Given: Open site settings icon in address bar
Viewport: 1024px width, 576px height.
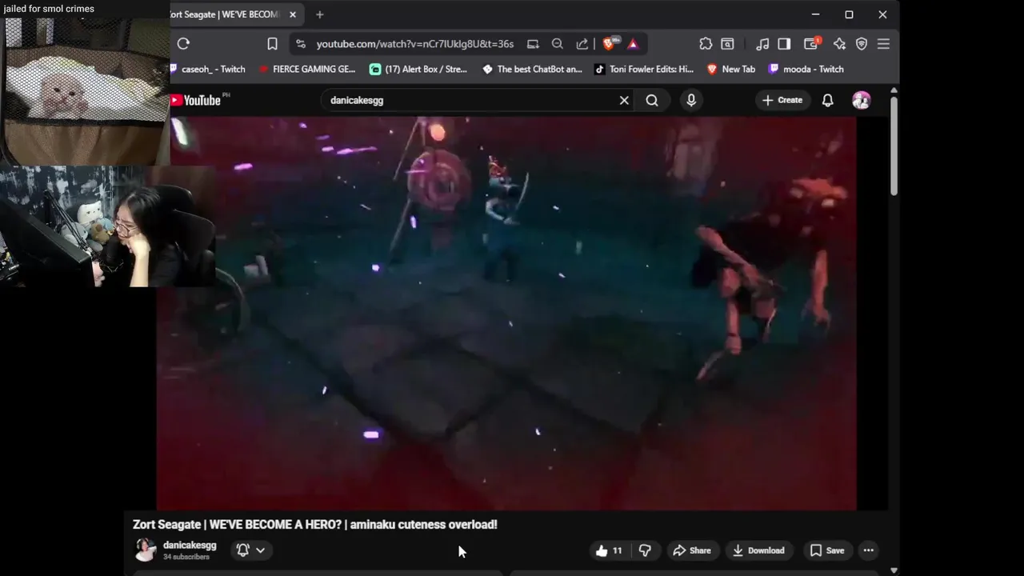Looking at the screenshot, I should [x=301, y=44].
